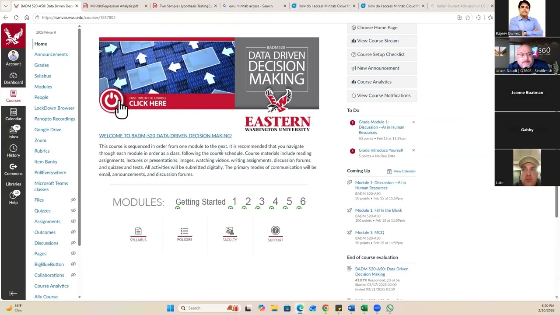Open WhatsApp from the taskbar

[390, 308]
